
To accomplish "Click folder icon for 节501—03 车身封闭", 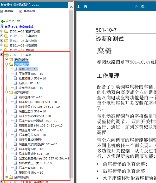I will tap(6, 36).
